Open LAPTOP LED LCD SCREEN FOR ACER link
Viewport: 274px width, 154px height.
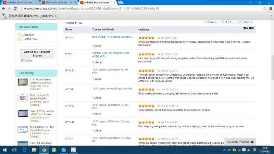point(110,55)
